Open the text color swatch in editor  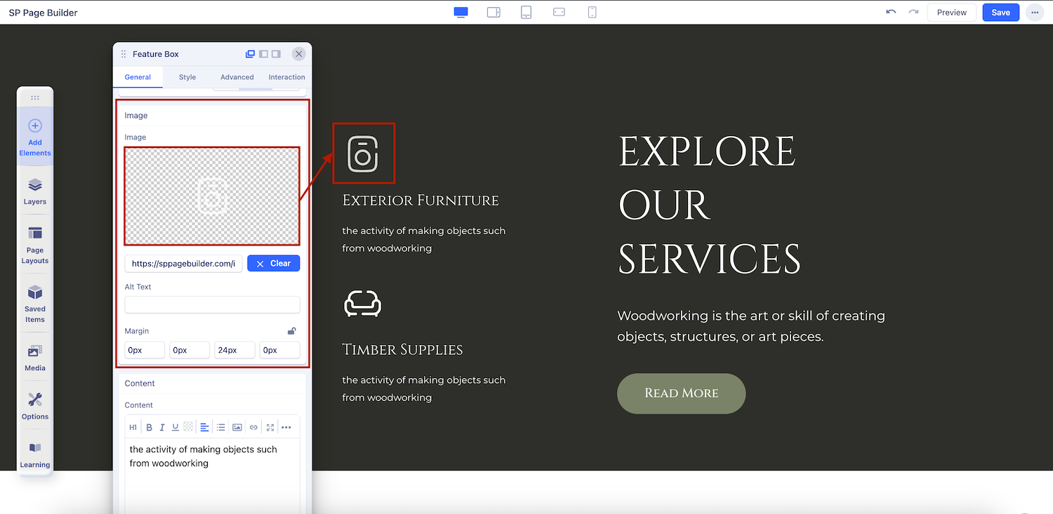[188, 427]
